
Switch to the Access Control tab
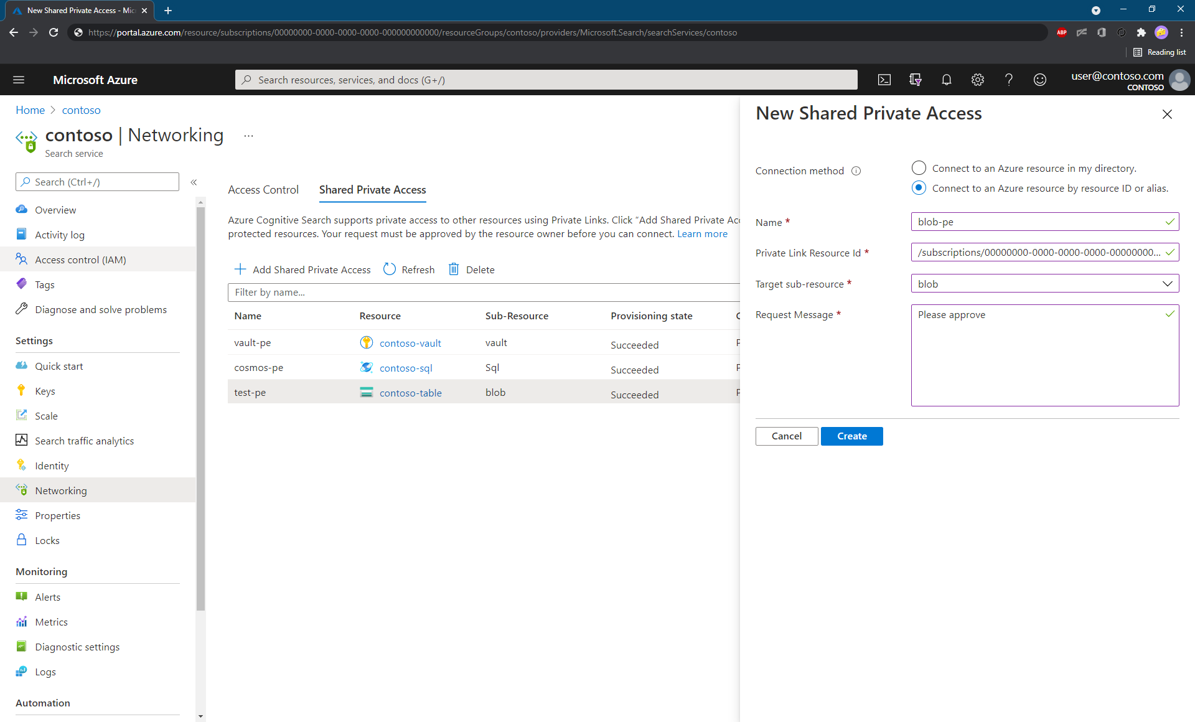263,190
